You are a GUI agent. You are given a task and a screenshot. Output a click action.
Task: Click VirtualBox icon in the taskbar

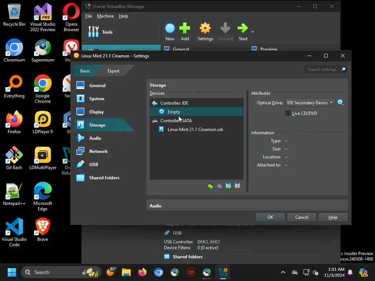click(x=223, y=272)
